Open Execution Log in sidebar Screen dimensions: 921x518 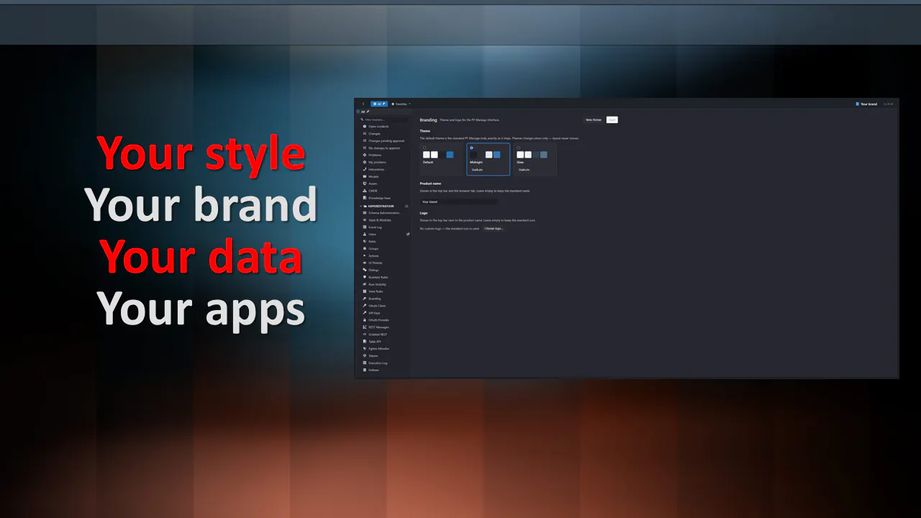(x=378, y=363)
